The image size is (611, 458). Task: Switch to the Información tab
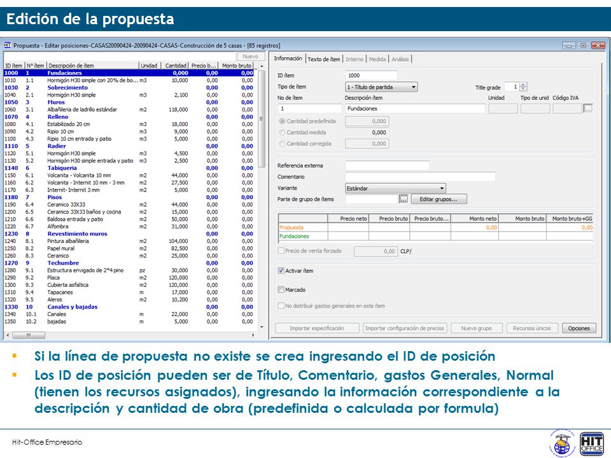[288, 59]
